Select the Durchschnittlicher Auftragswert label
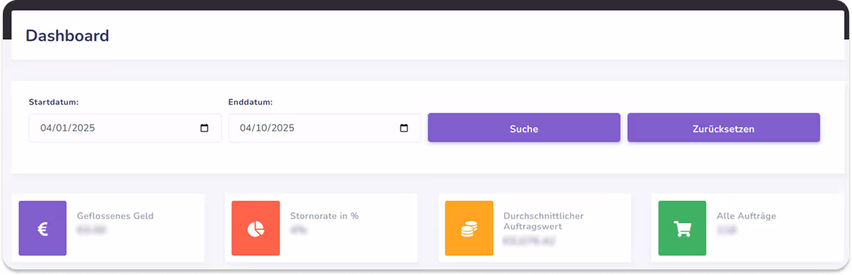Image resolution: width=852 pixels, height=275 pixels. (544, 222)
